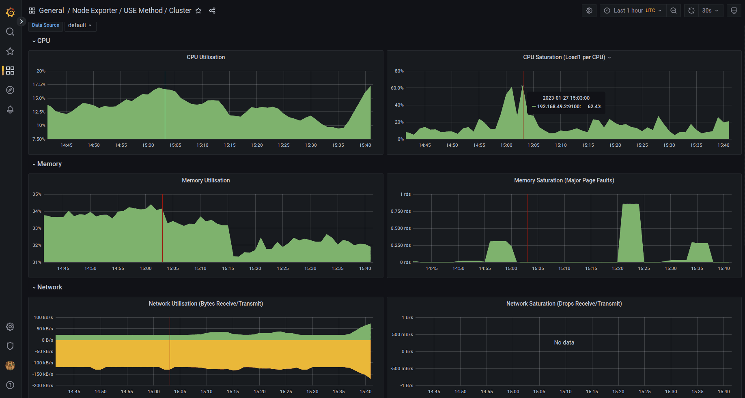
Task: Click the General breadcrumb link
Action: tap(52, 11)
